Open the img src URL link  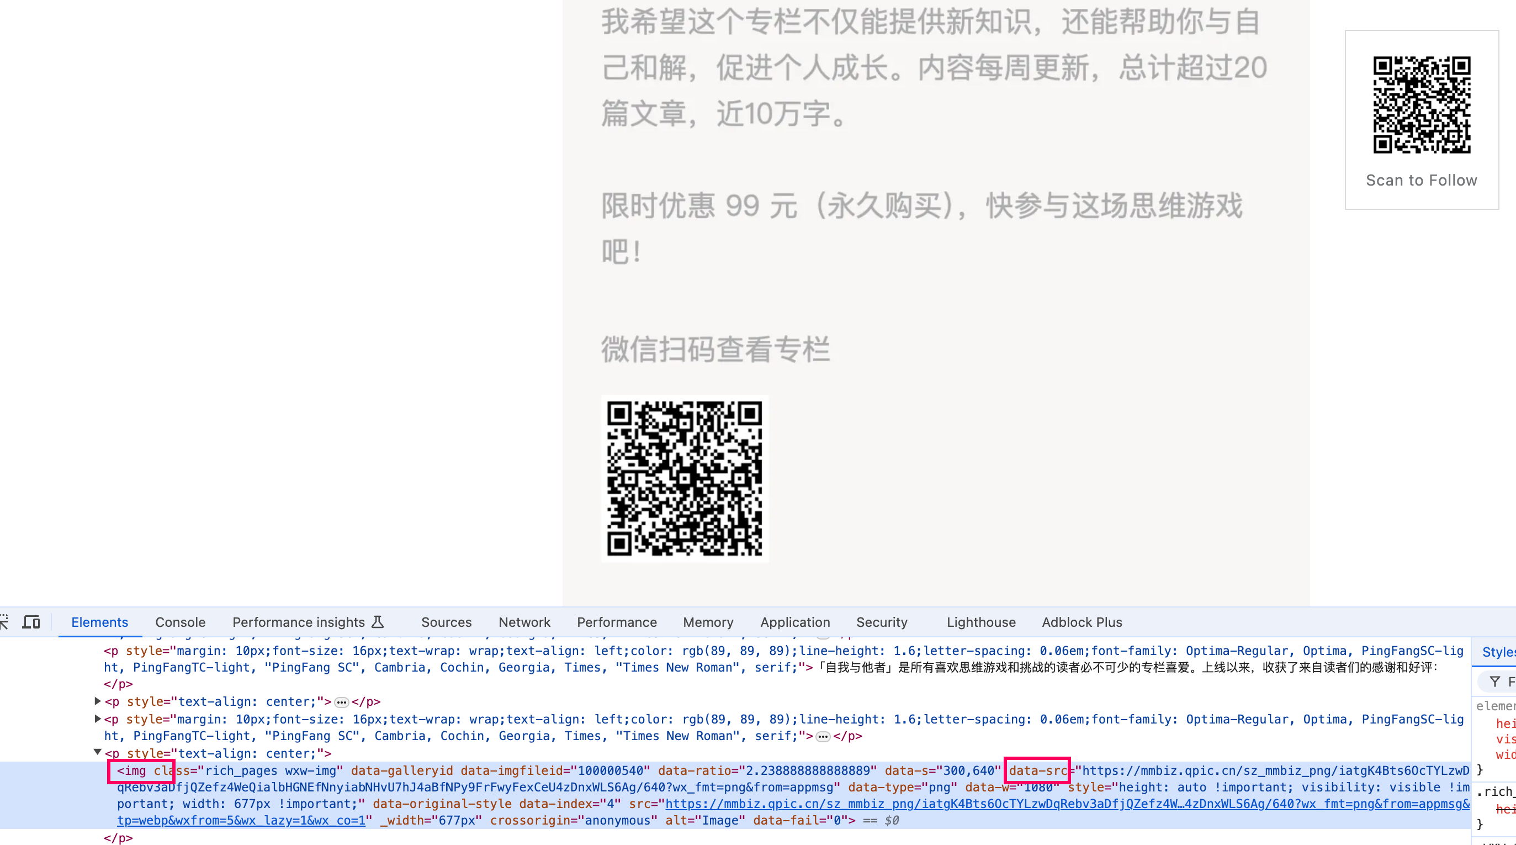pyautogui.click(x=1068, y=804)
